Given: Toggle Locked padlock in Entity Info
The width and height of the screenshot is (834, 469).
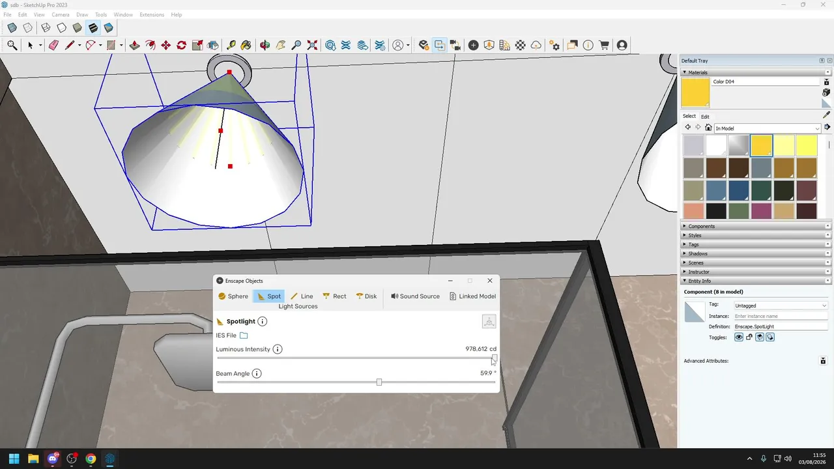Looking at the screenshot, I should coord(749,337).
